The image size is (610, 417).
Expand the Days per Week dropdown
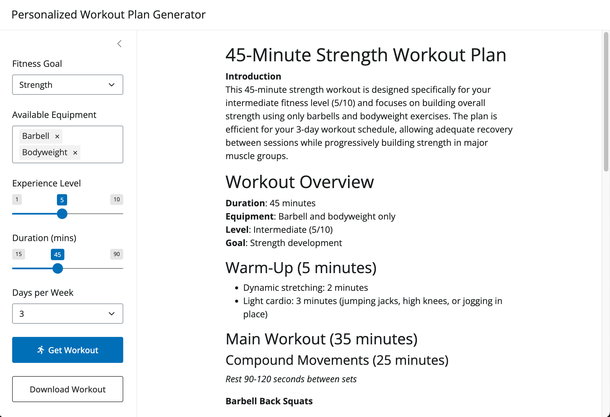[x=67, y=314]
